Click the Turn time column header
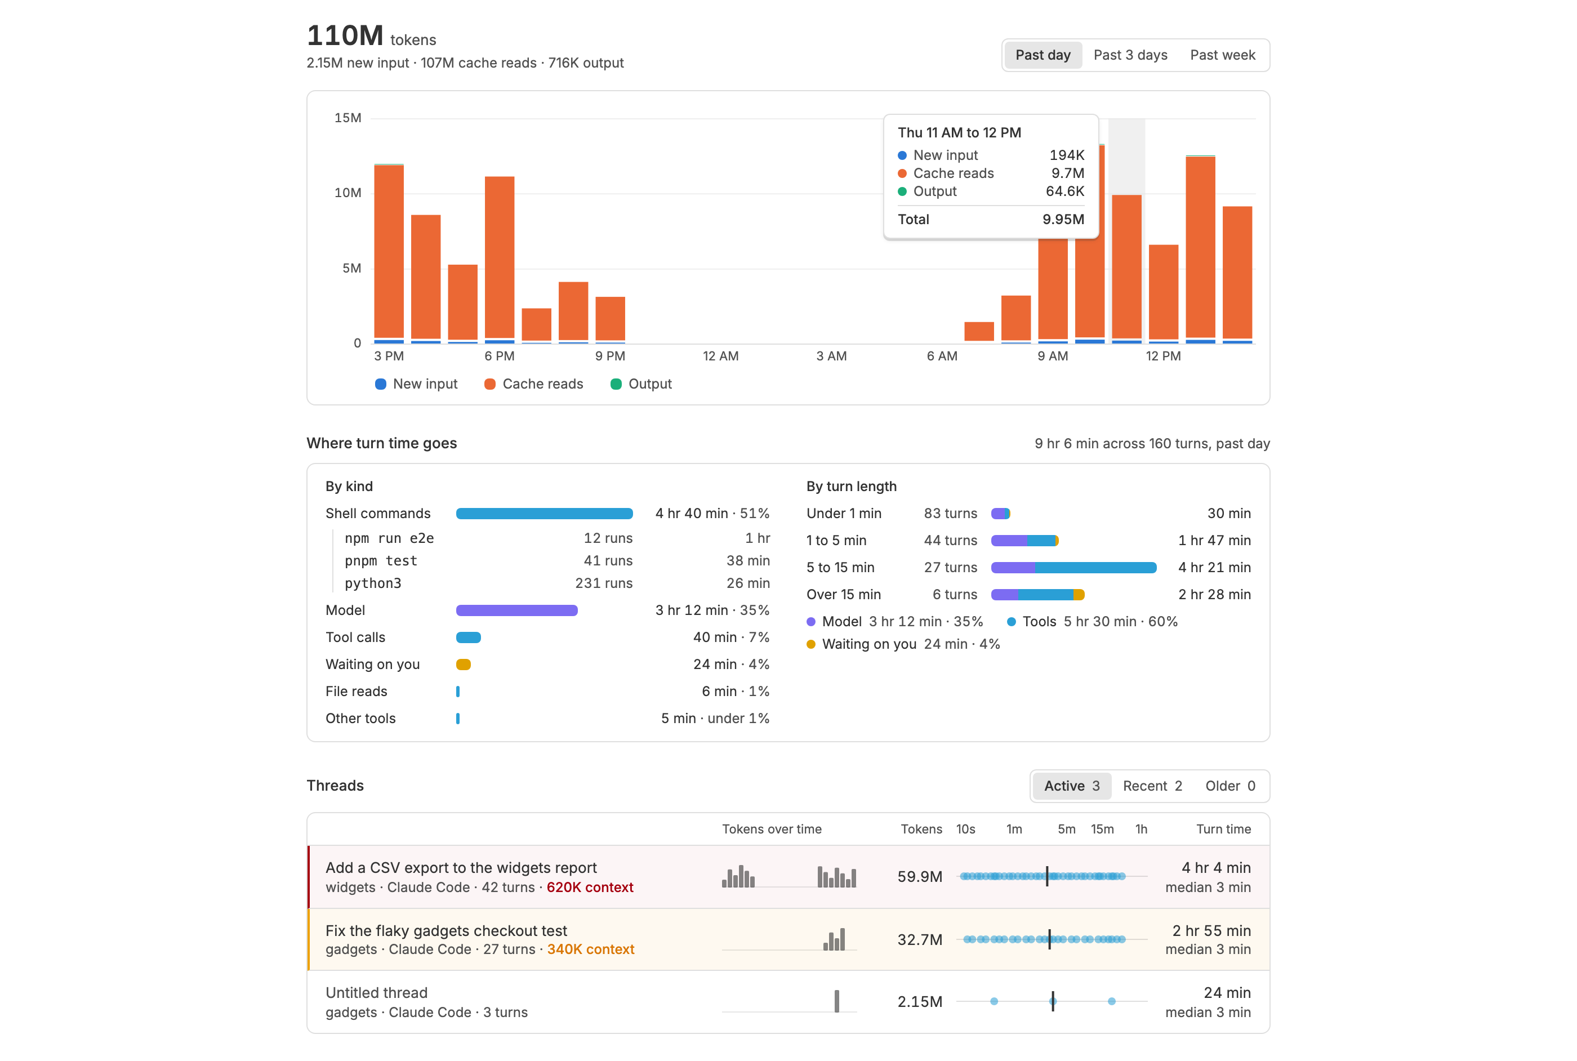The image size is (1577, 1061). [1223, 829]
